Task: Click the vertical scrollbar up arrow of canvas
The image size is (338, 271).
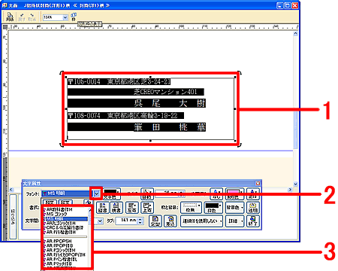Action: click(296, 33)
